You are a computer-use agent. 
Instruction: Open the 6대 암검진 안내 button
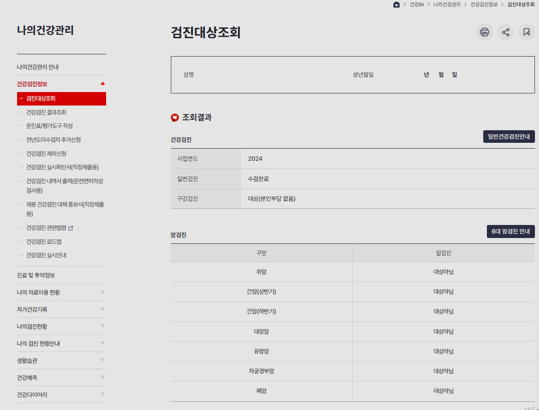(511, 231)
